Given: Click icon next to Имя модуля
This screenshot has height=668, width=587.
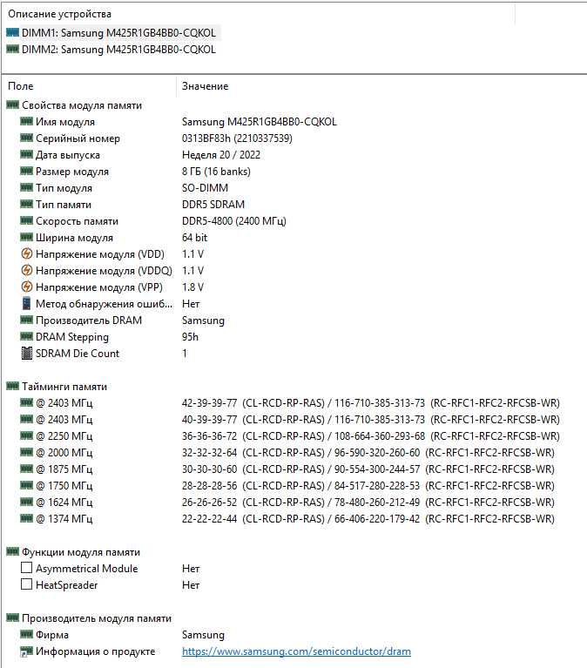Looking at the screenshot, I should click(x=26, y=121).
